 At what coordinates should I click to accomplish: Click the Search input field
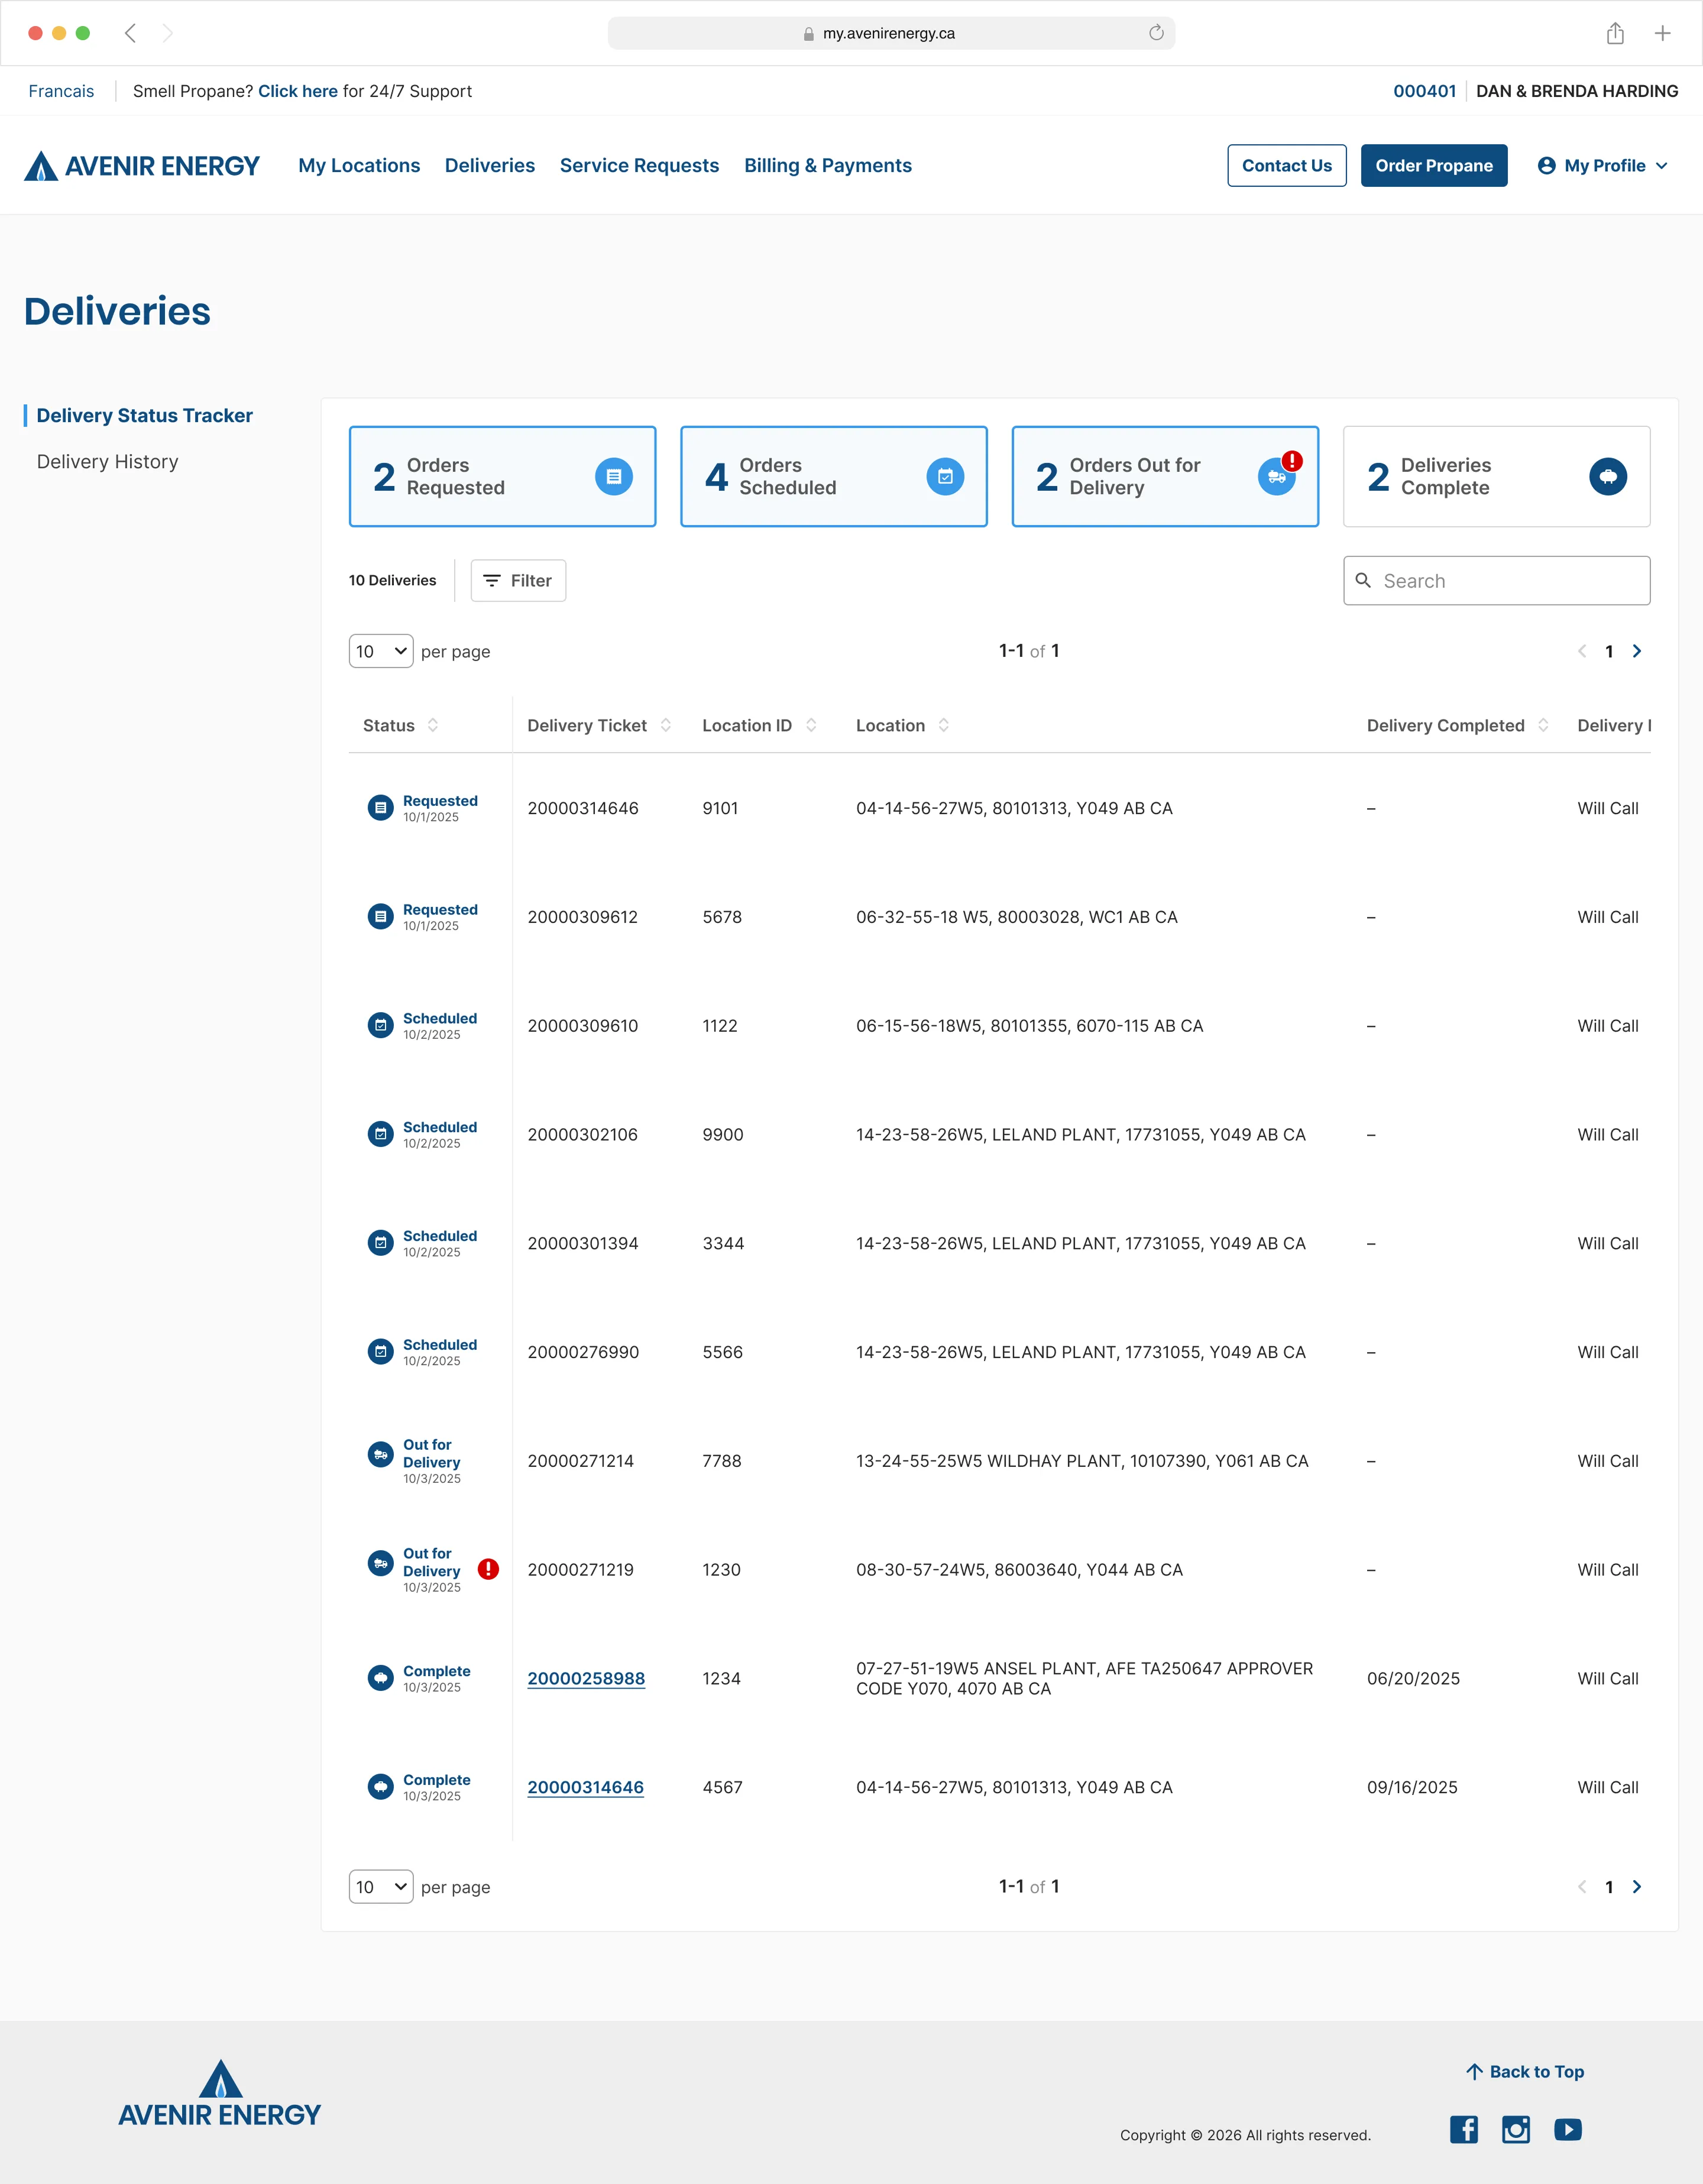pos(1497,581)
